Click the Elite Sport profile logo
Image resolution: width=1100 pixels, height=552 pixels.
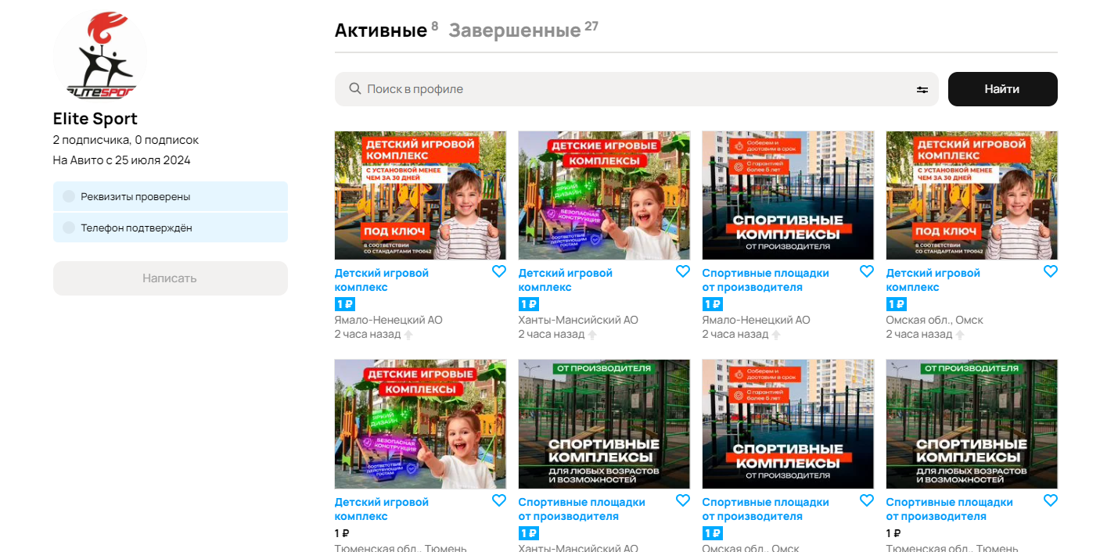100,59
